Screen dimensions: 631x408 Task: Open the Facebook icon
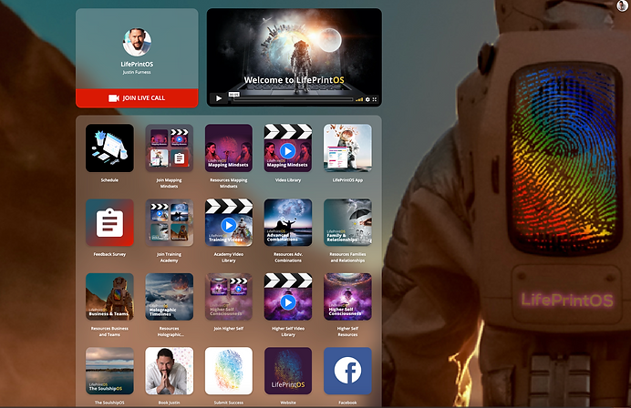click(x=347, y=371)
